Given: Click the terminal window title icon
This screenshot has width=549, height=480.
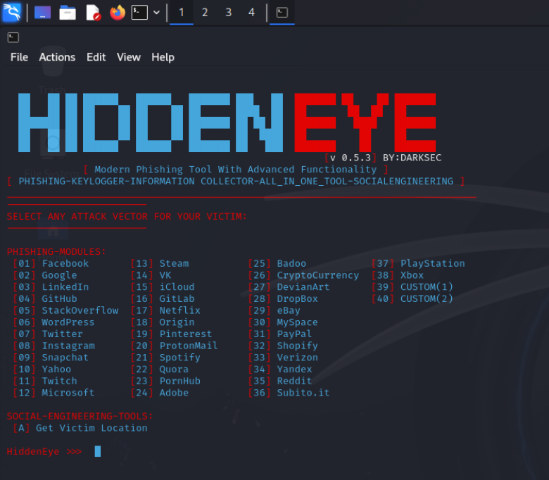Looking at the screenshot, I should [13, 37].
